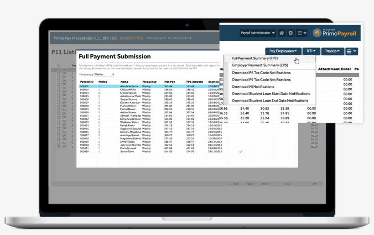Sort by Period column header
This screenshot has width=374, height=235.
coord(103,82)
